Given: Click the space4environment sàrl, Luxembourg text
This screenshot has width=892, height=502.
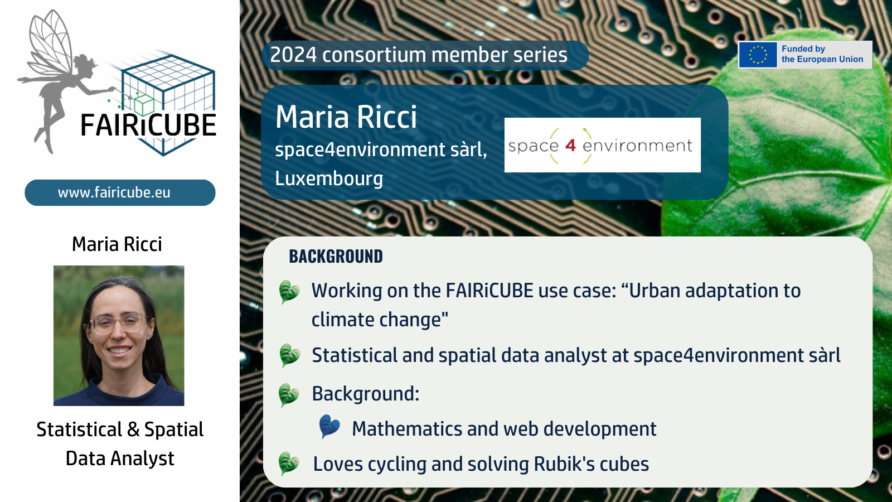Looking at the screenshot, I should click(381, 164).
